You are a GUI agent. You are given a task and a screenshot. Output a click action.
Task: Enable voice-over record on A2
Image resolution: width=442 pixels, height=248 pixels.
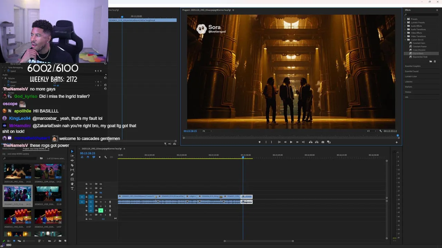pos(110,206)
